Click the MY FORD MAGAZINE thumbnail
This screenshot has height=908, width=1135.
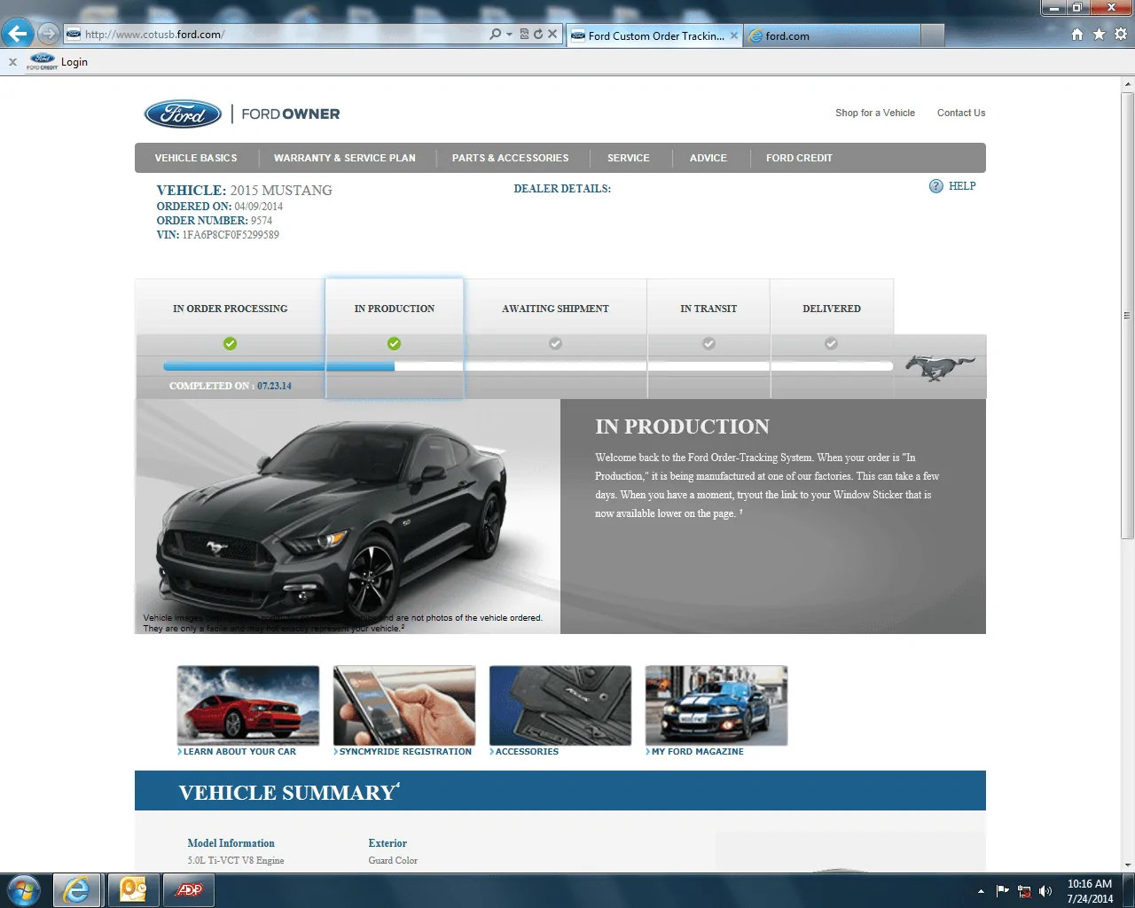pos(716,706)
